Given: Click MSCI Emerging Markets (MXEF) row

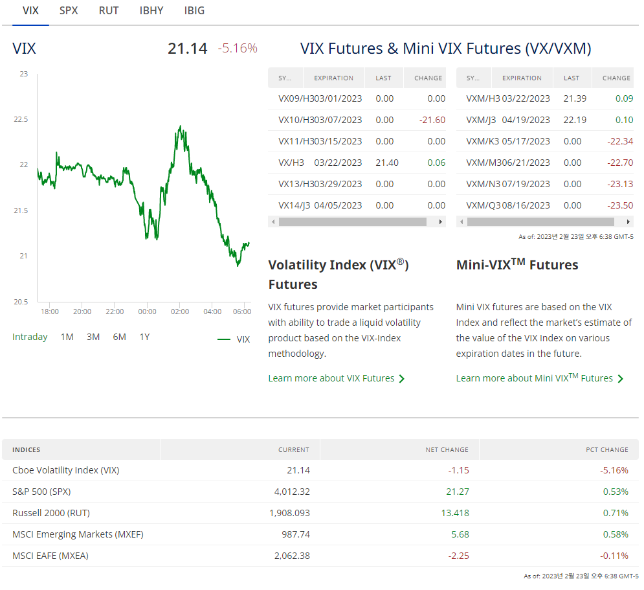Looking at the screenshot, I should [x=320, y=534].
